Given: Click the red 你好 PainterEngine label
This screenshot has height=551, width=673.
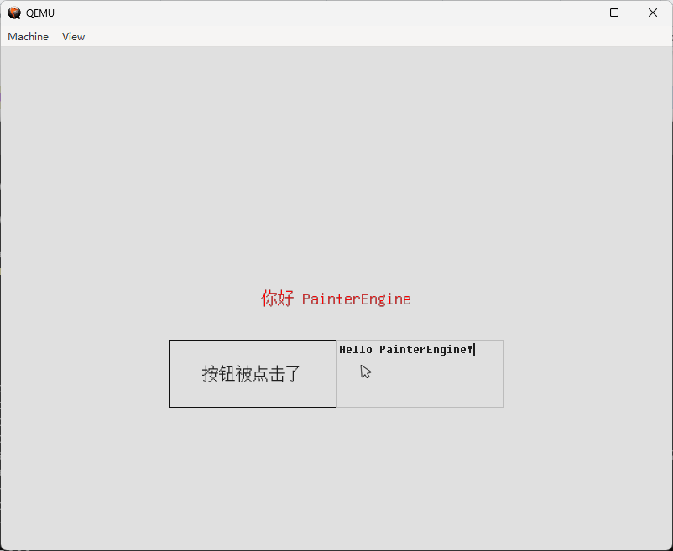Looking at the screenshot, I should [x=336, y=299].
